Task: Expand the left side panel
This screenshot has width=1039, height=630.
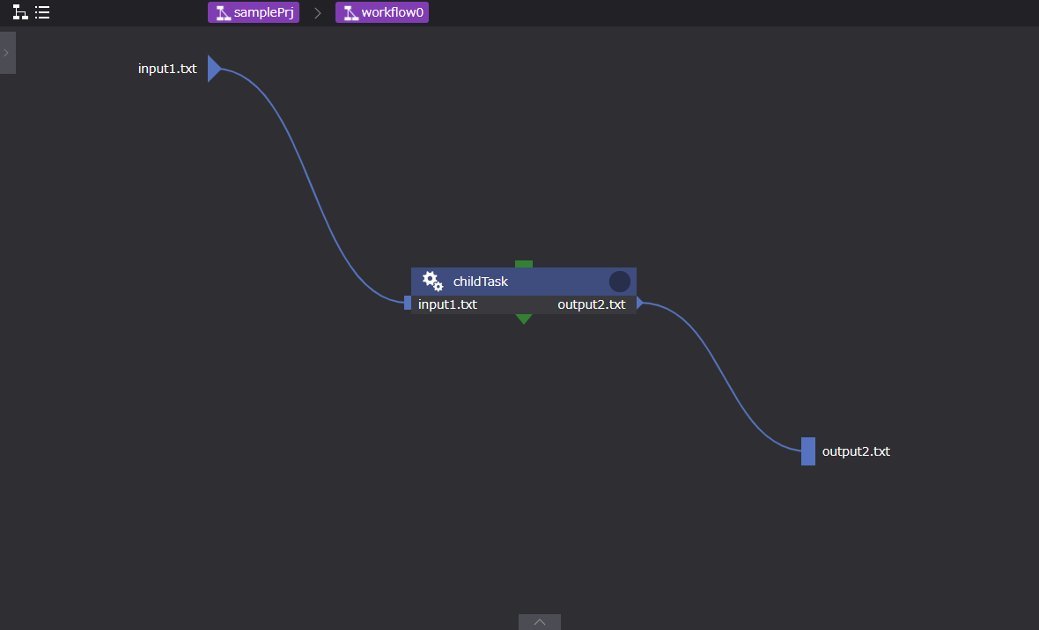Action: coord(7,53)
